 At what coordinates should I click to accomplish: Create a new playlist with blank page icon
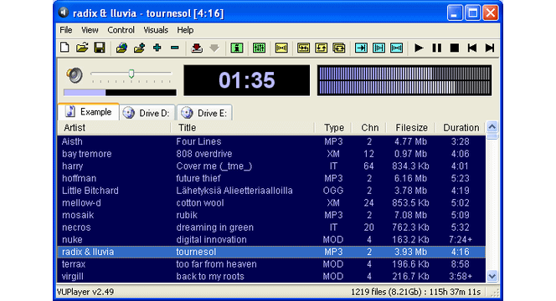coord(64,48)
